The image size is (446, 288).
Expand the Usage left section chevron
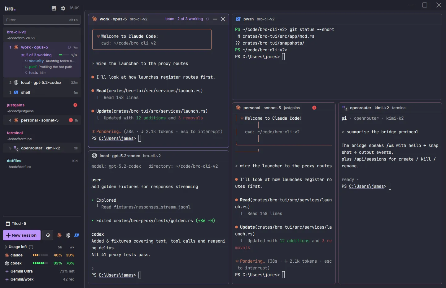click(x=6, y=247)
